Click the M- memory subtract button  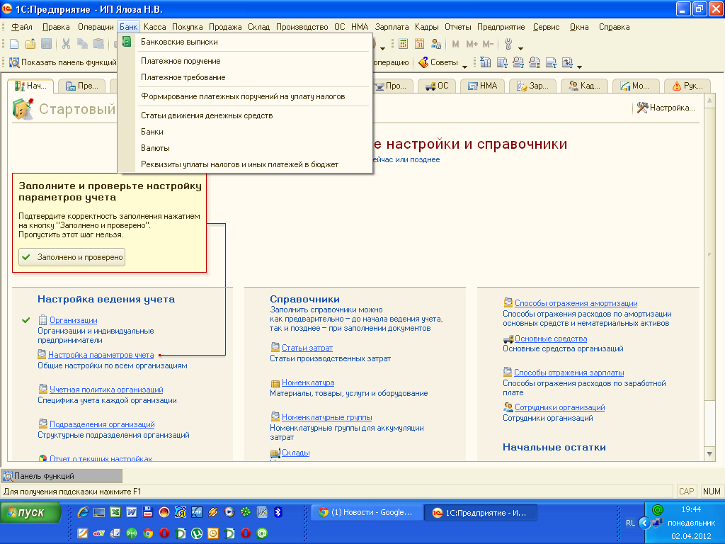489,44
